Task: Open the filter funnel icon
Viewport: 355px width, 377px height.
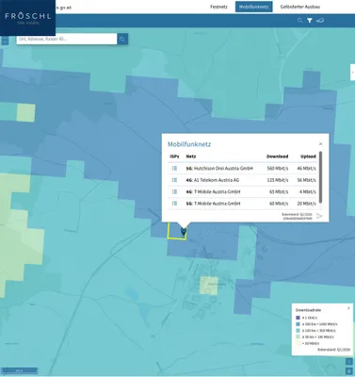Action: [x=310, y=21]
